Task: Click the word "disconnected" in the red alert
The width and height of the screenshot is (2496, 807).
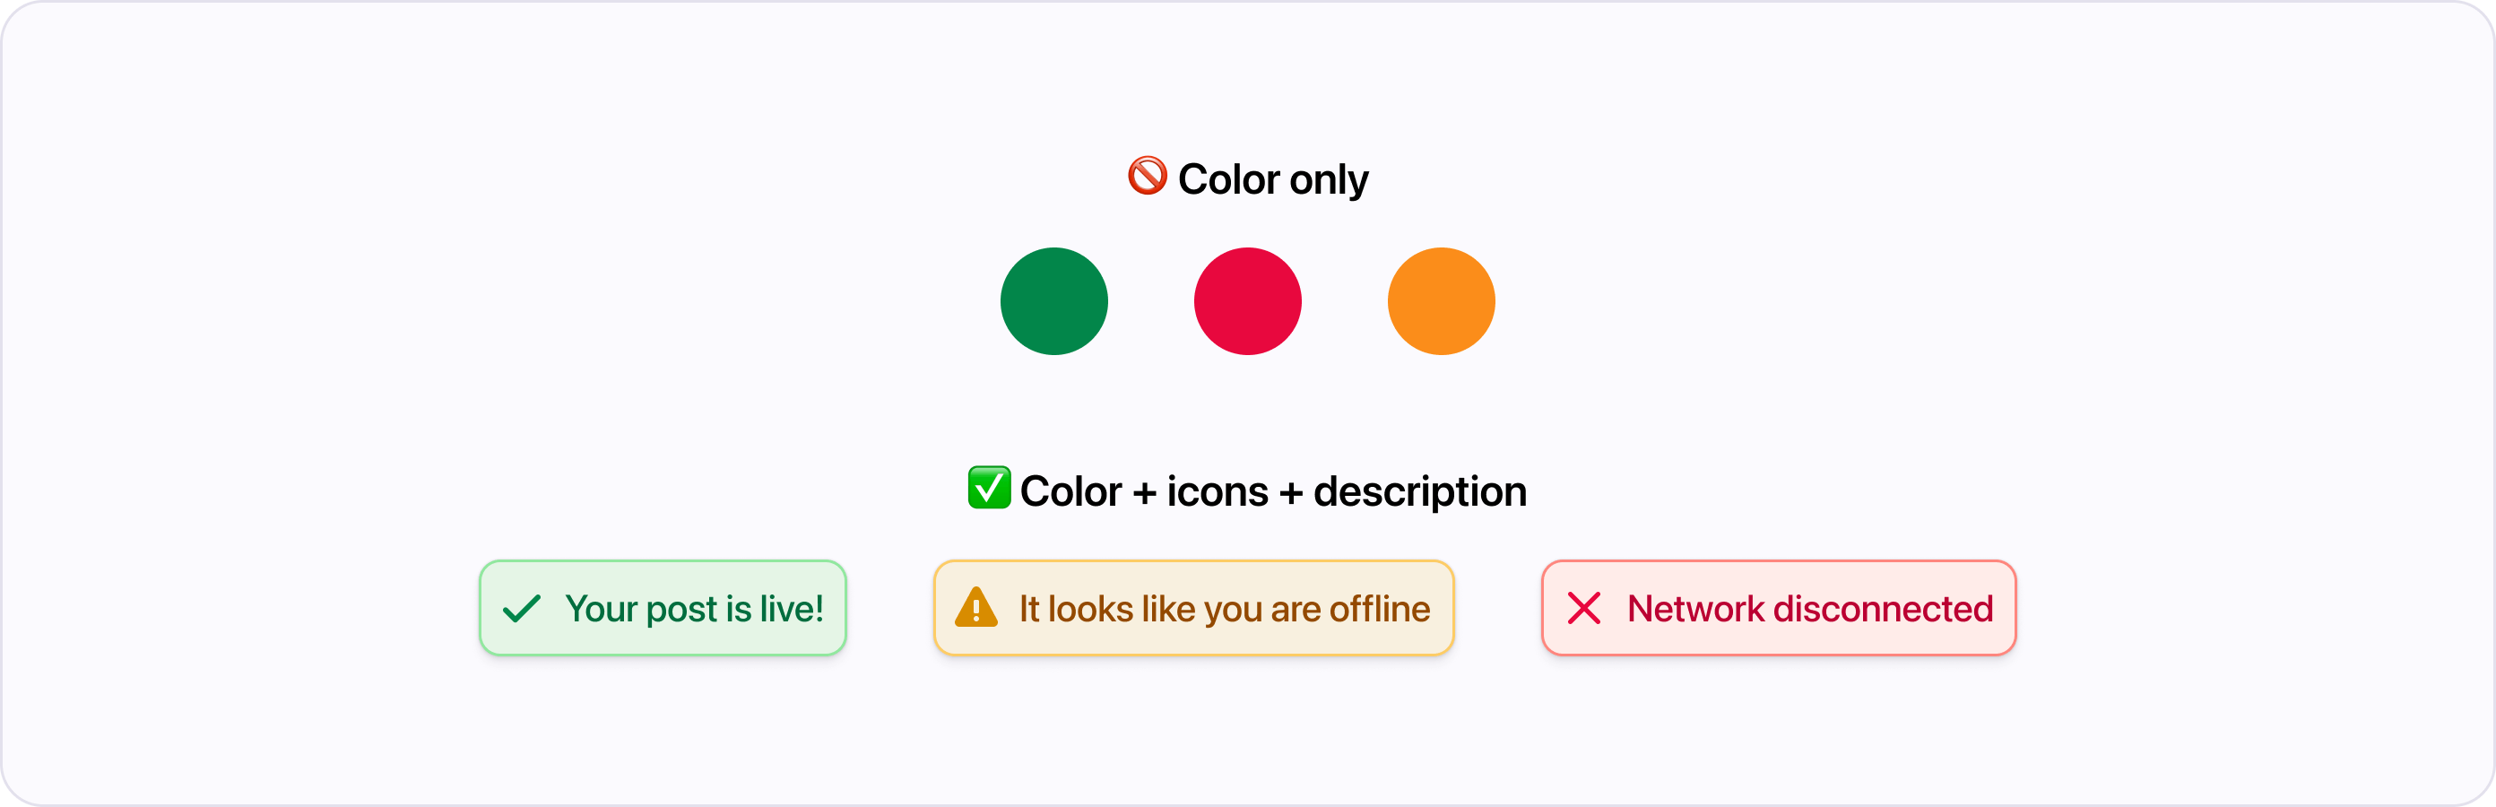Action: (x=1883, y=610)
